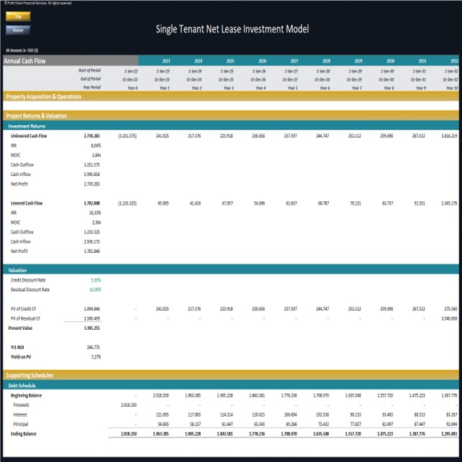The width and height of the screenshot is (462, 462).
Task: Select the green Credit Discount Rate value
Action: pyautogui.click(x=96, y=280)
